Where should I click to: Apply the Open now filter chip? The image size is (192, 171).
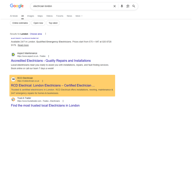[x=38, y=23]
